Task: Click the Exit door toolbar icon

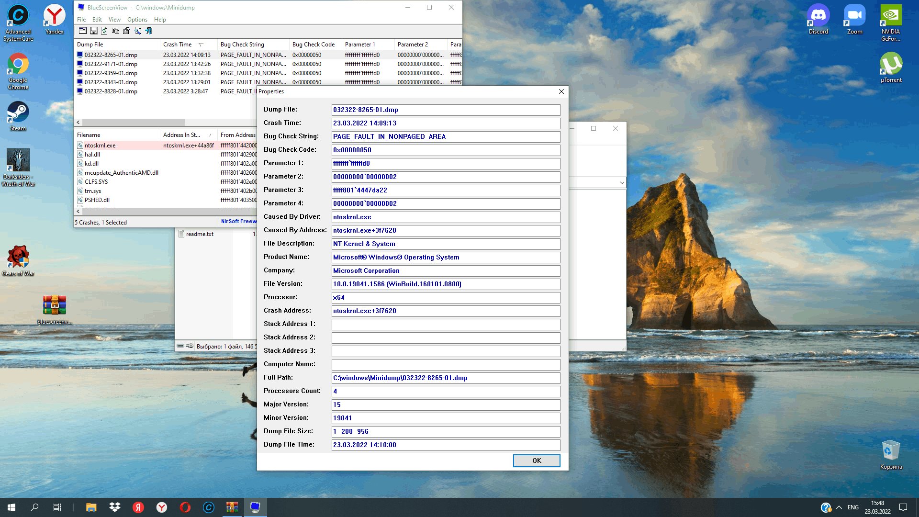Action: tap(149, 31)
